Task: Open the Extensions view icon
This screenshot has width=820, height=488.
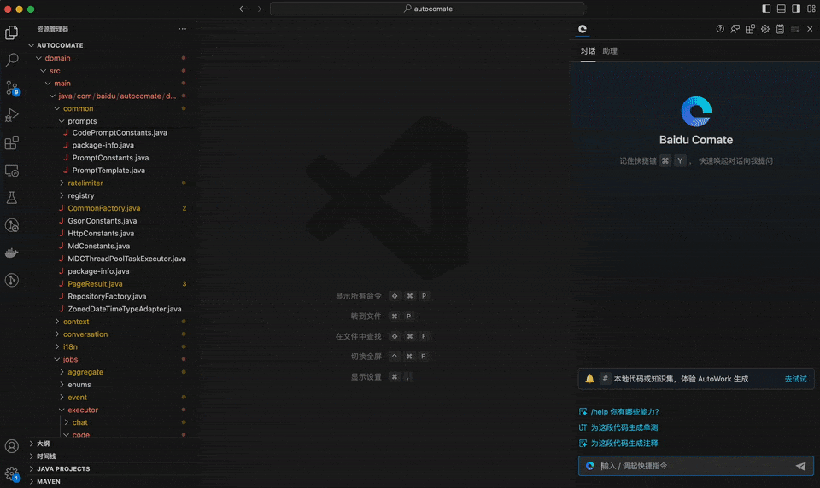Action: coord(11,142)
